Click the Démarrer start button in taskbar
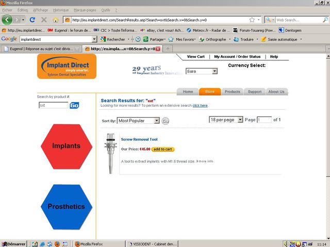Image resolution: width=330 pixels, height=247 pixels. tap(14, 243)
